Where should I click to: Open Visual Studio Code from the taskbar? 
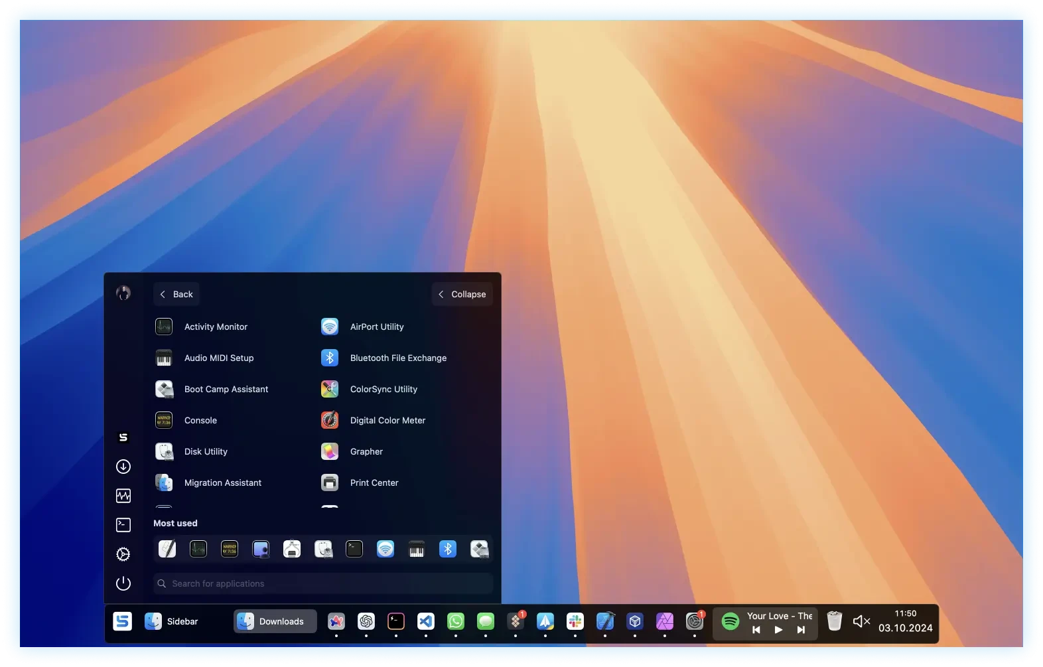(x=426, y=621)
